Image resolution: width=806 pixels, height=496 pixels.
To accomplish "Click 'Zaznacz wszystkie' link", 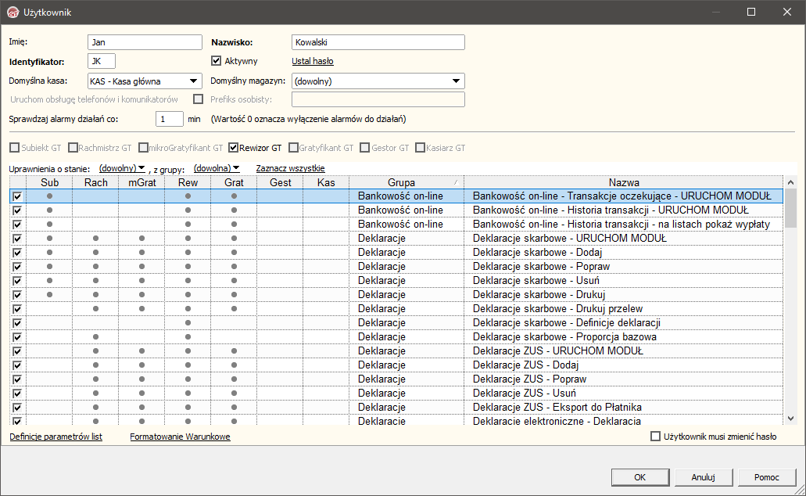I will pyautogui.click(x=290, y=168).
